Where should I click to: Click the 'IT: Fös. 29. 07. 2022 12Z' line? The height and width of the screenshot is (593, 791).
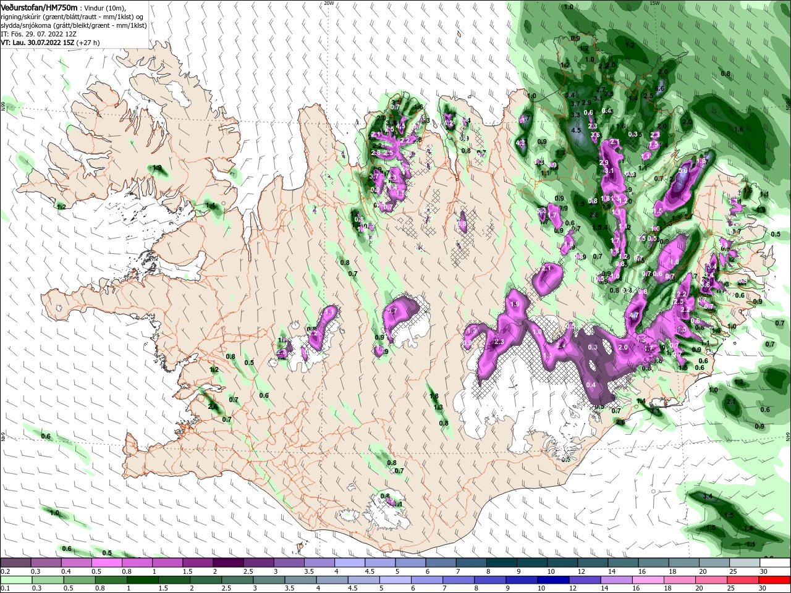[x=38, y=34]
